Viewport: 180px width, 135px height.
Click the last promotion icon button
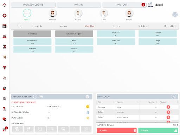[x=86, y=129]
